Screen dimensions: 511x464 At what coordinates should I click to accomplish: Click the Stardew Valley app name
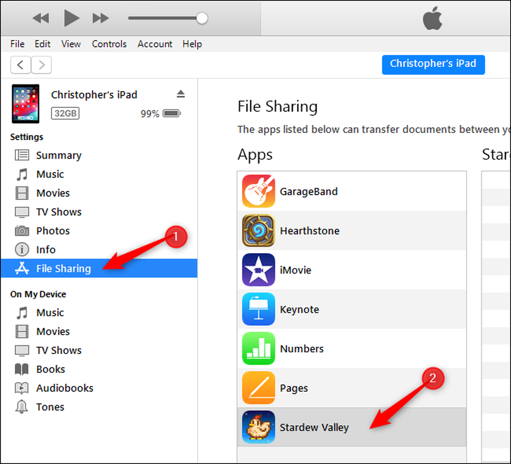(314, 428)
